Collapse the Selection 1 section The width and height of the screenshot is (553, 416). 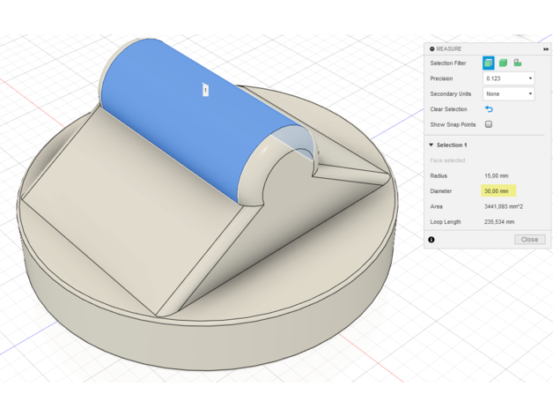tap(431, 145)
